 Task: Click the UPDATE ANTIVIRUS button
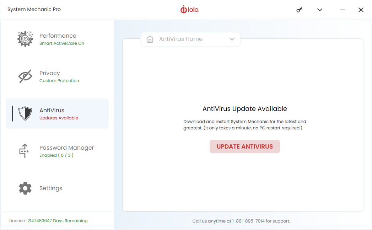(x=244, y=146)
